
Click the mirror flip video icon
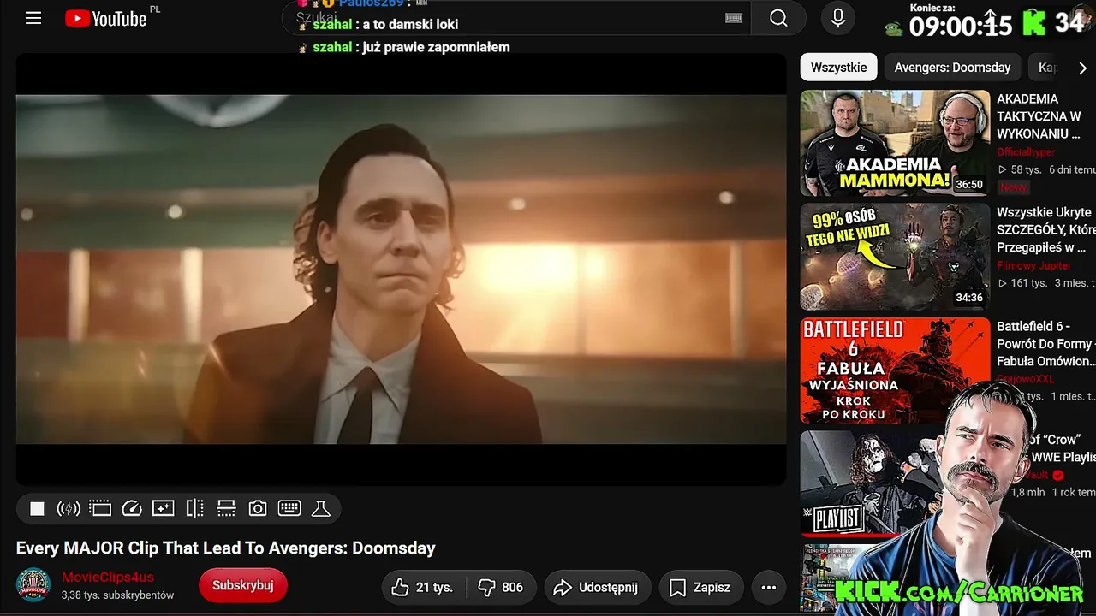(194, 509)
